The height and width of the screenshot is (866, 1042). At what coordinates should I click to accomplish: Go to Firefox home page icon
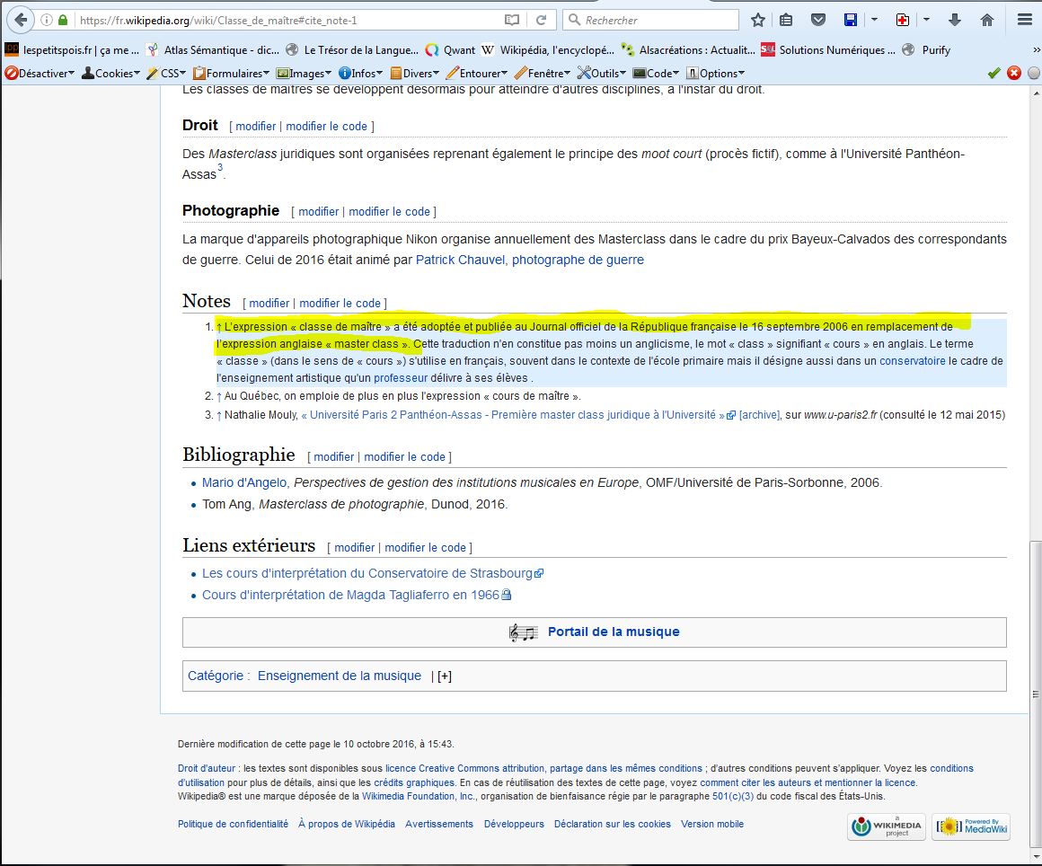[x=987, y=20]
